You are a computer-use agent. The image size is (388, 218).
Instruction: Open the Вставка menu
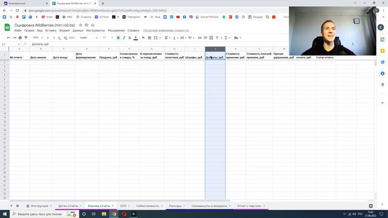[51, 31]
